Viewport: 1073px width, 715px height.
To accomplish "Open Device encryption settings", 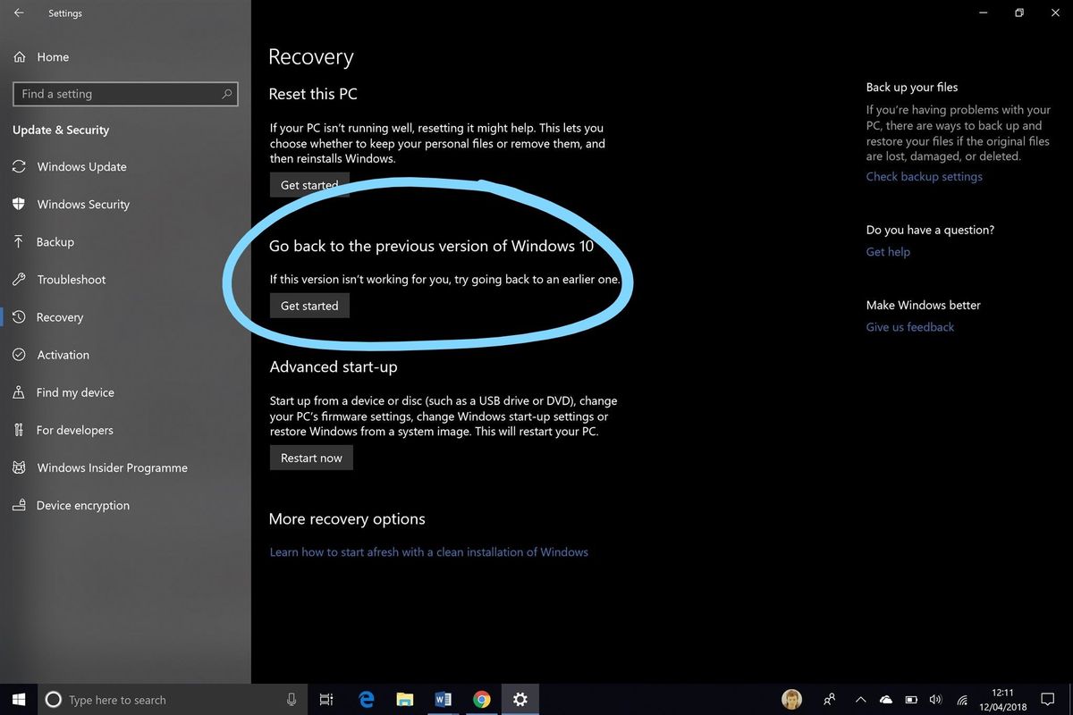I will pyautogui.click(x=81, y=505).
